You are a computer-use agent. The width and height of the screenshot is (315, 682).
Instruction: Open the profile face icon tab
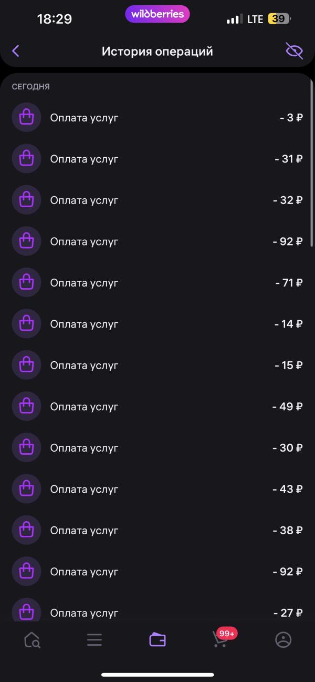coord(283,640)
